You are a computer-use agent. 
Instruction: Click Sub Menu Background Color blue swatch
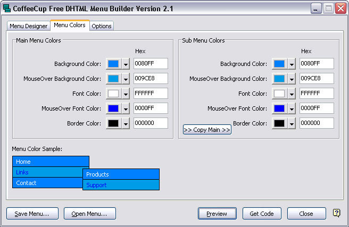pyautogui.click(x=279, y=64)
